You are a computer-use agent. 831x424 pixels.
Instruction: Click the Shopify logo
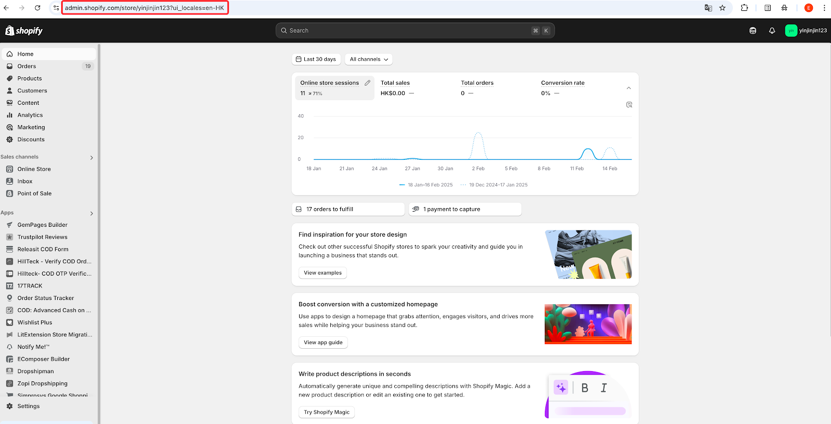(x=24, y=31)
